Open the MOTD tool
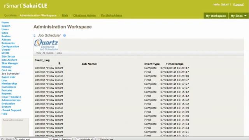Screen dimensions: 249x140 coord(5,53)
